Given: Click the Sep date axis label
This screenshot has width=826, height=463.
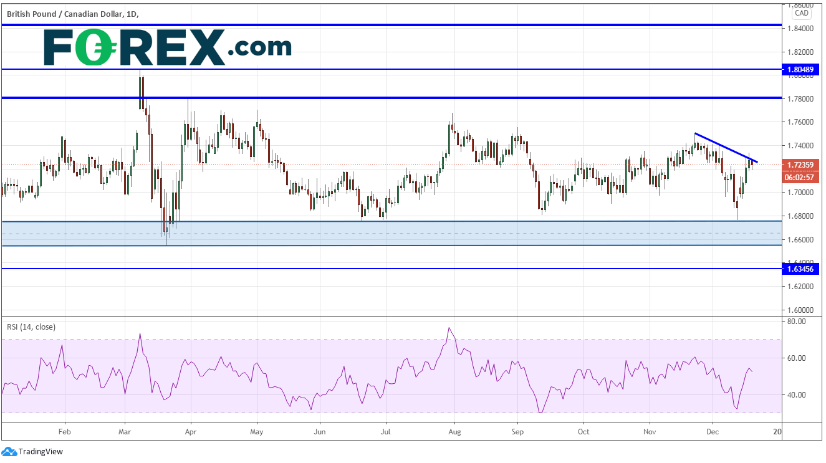Looking at the screenshot, I should click(x=517, y=431).
